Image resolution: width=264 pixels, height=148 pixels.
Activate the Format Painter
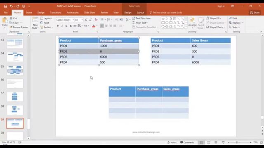coord(19,27)
